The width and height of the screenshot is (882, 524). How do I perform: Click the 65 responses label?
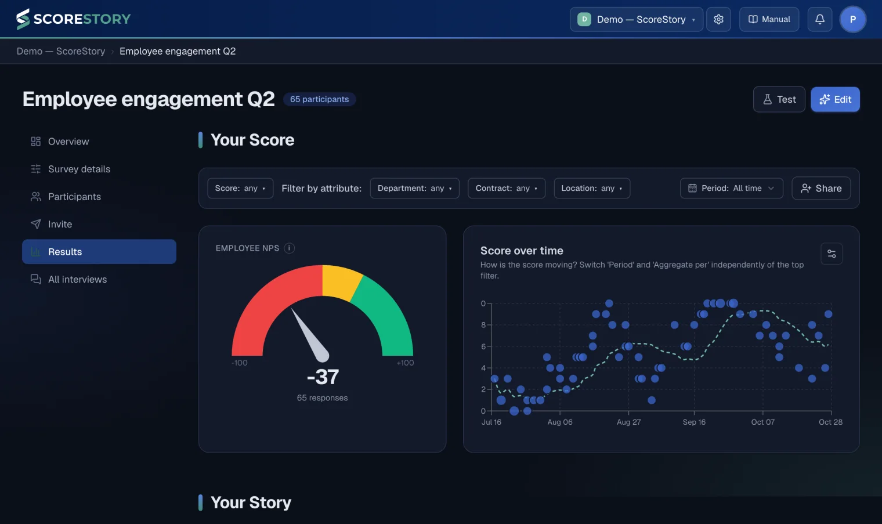[x=323, y=398]
